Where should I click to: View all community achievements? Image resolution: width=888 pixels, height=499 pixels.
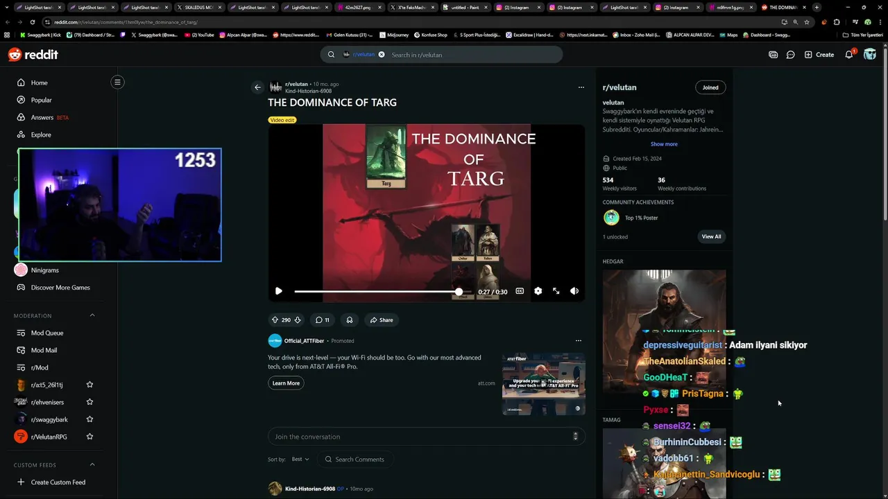711,236
